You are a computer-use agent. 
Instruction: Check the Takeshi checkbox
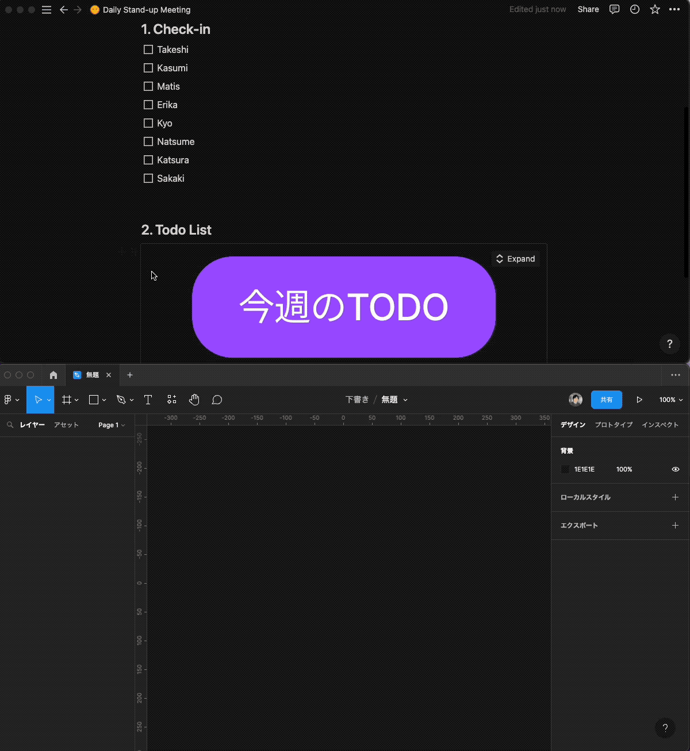(148, 49)
